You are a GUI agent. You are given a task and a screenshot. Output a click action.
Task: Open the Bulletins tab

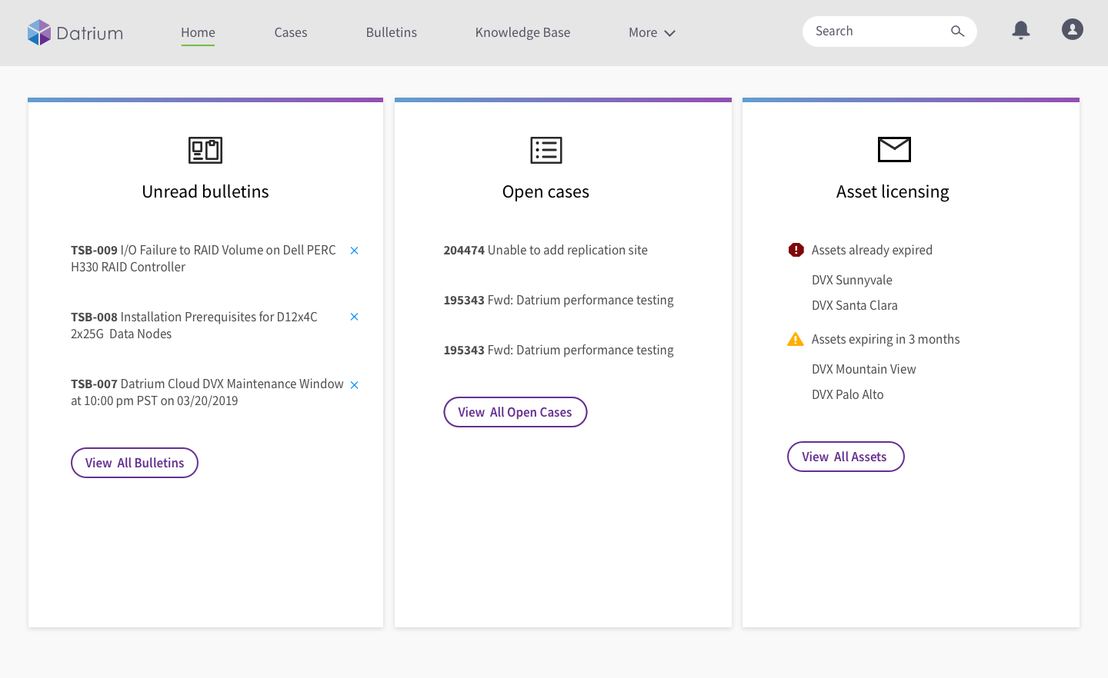pyautogui.click(x=392, y=32)
